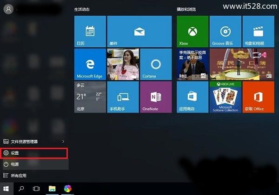
Task: Open the 电影和电视 tile
Action: (x=259, y=31)
